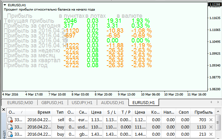Click the current price label 1.12288
Viewport: 222px width, 139px height.
tap(215, 4)
